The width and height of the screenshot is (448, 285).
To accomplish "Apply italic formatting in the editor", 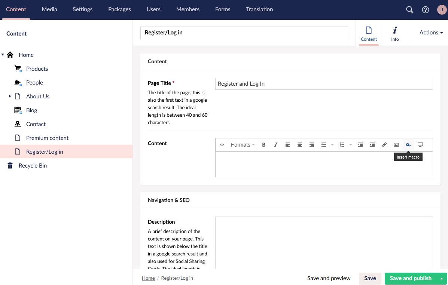I will click(276, 145).
